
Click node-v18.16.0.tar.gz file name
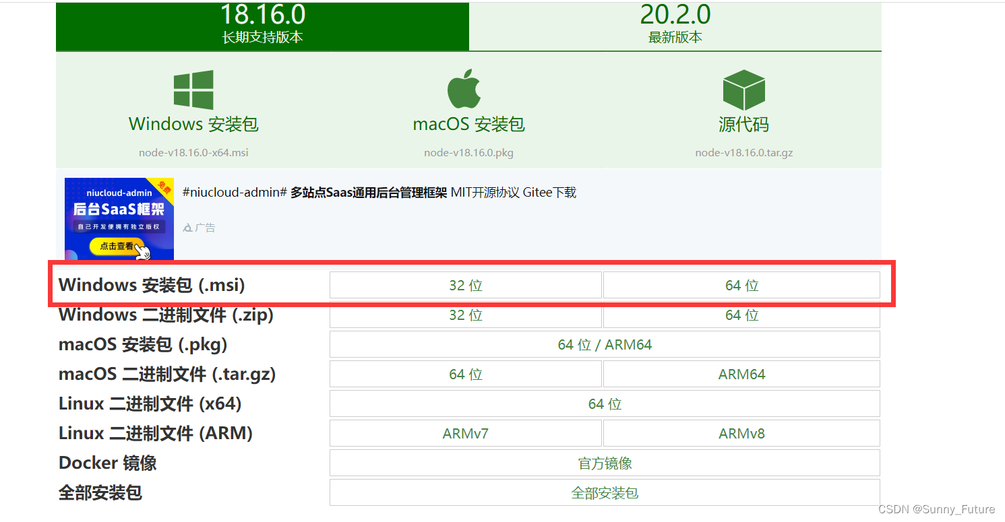pos(743,153)
